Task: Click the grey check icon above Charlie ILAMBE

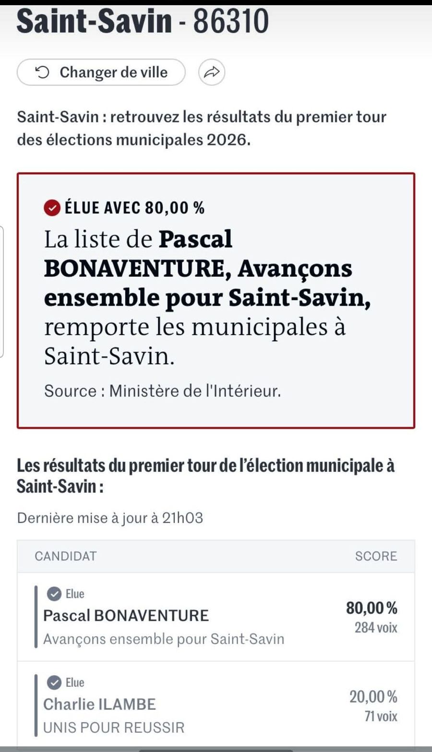Action: click(x=54, y=682)
